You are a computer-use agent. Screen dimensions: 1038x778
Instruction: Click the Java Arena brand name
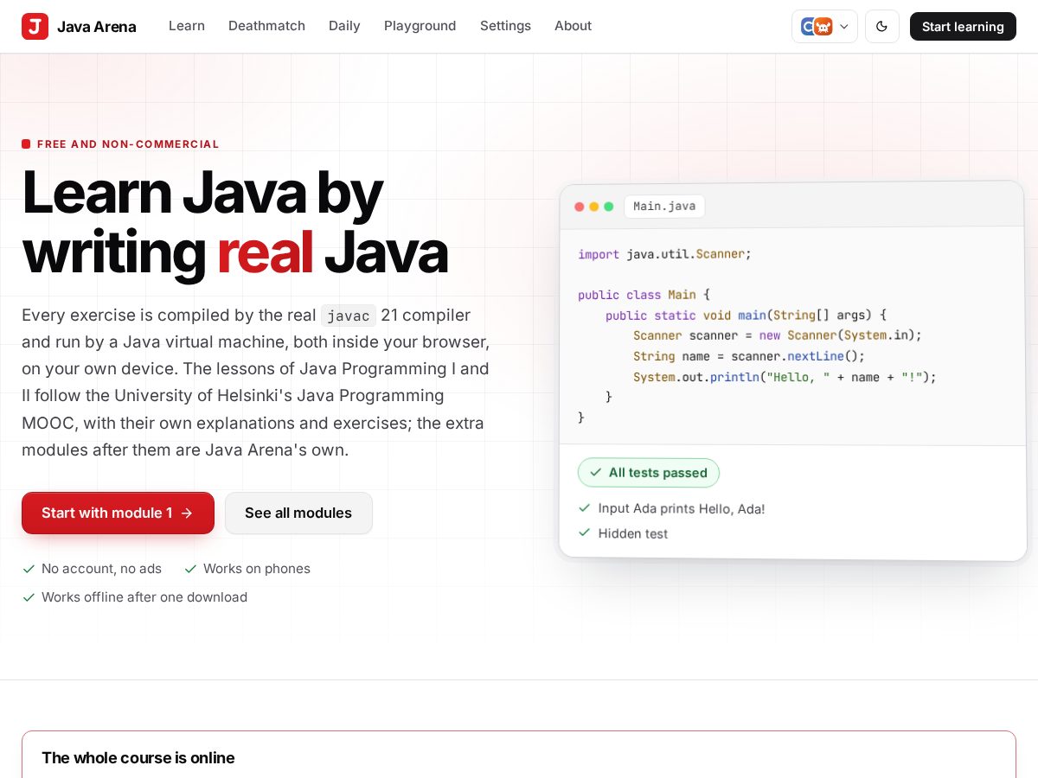96,26
